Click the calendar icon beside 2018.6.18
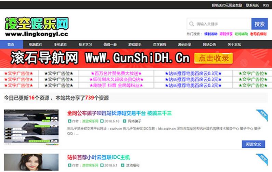This screenshot has height=172, width=272. 102,121
